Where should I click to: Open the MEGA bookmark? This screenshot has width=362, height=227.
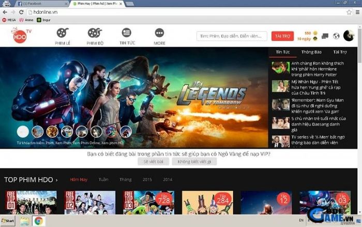click(x=9, y=20)
